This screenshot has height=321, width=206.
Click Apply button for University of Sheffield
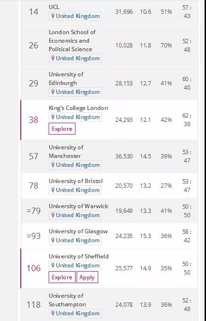87,277
